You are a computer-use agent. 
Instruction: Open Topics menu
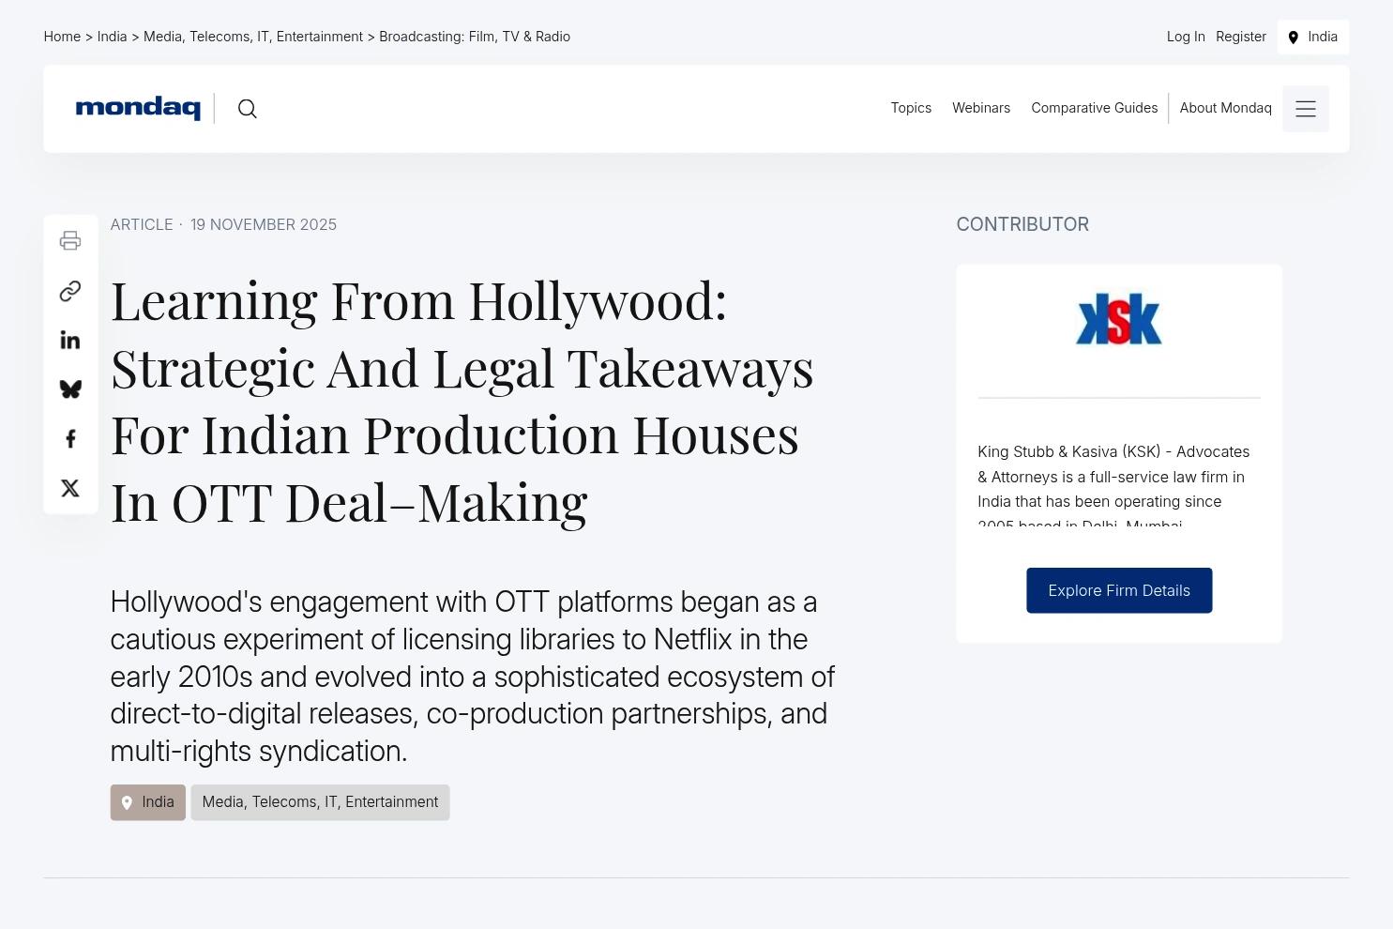(911, 108)
